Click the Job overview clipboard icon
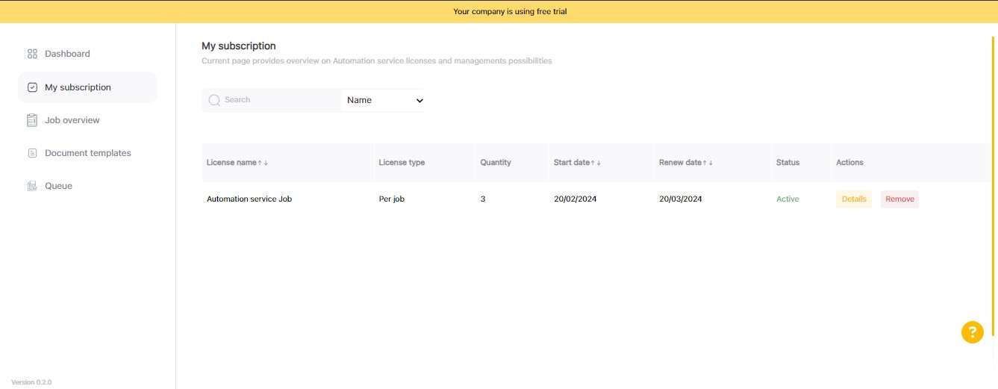 pos(32,120)
